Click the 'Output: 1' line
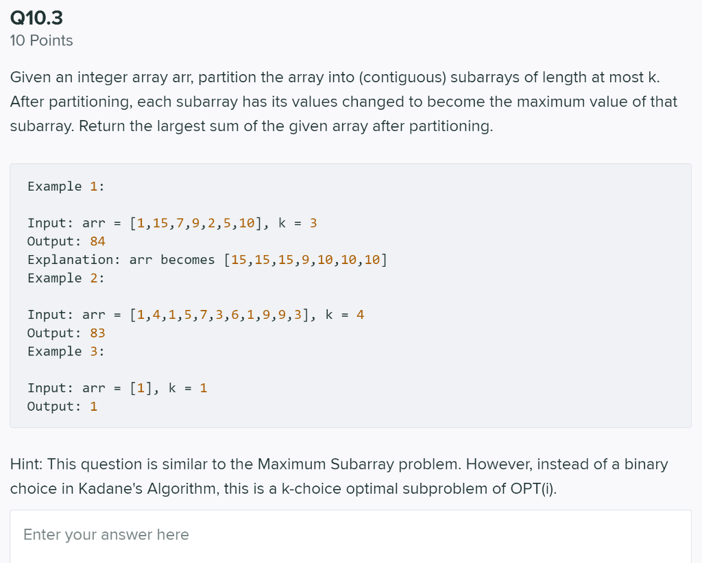Viewport: 702px width, 563px height. [x=62, y=407]
